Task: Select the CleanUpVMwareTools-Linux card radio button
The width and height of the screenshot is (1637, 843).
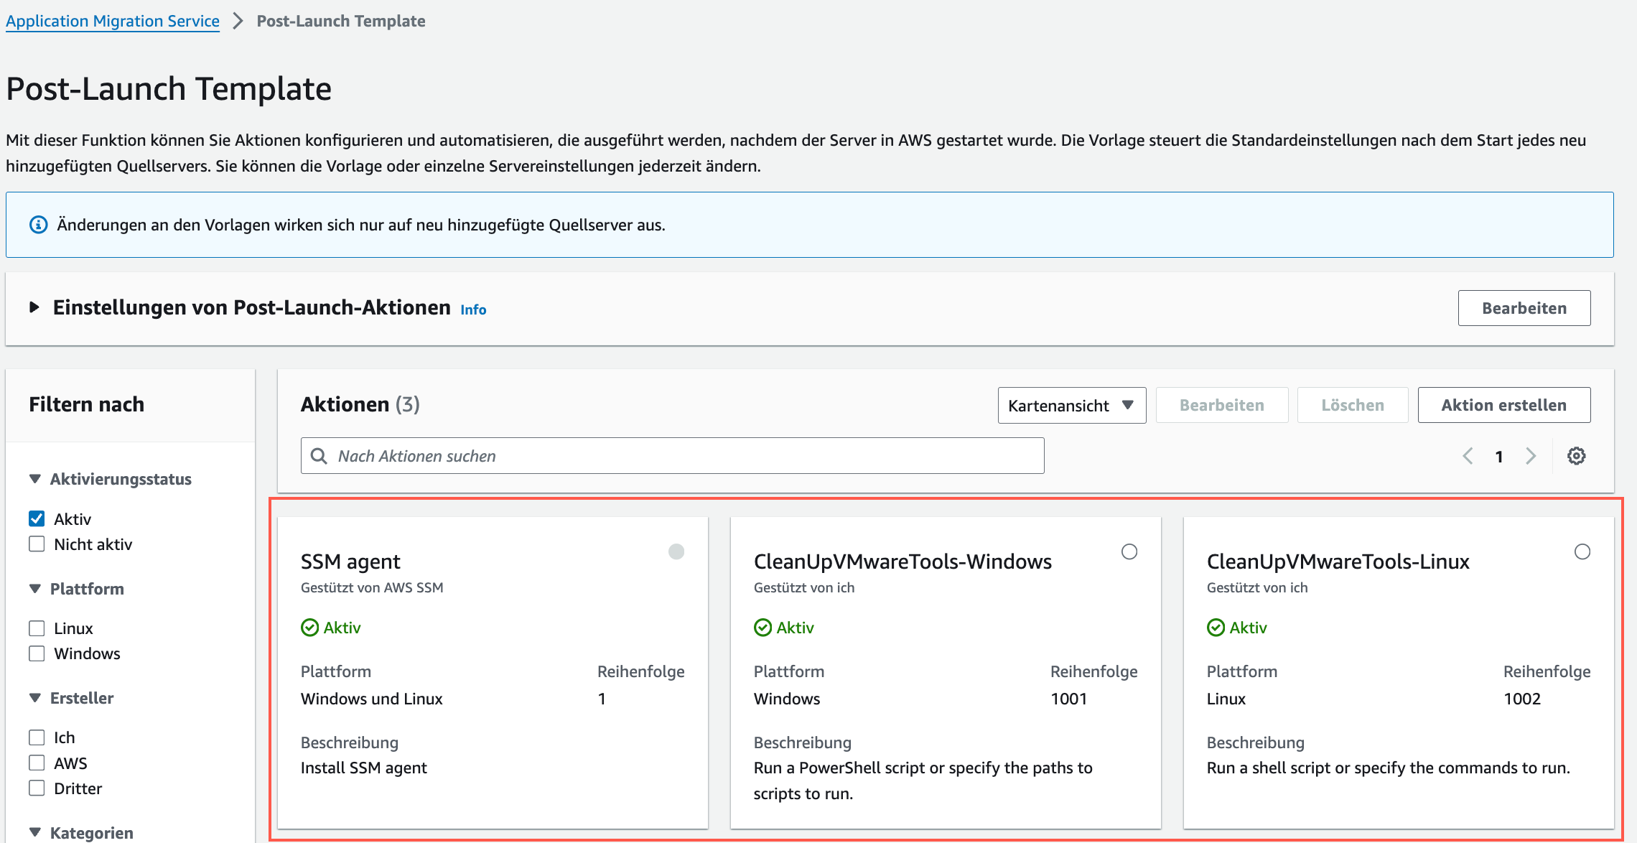Action: [1582, 551]
